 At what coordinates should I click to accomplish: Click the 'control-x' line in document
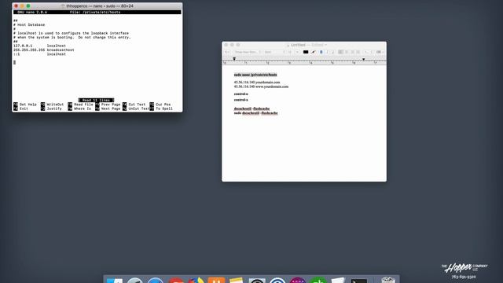[x=241, y=100]
